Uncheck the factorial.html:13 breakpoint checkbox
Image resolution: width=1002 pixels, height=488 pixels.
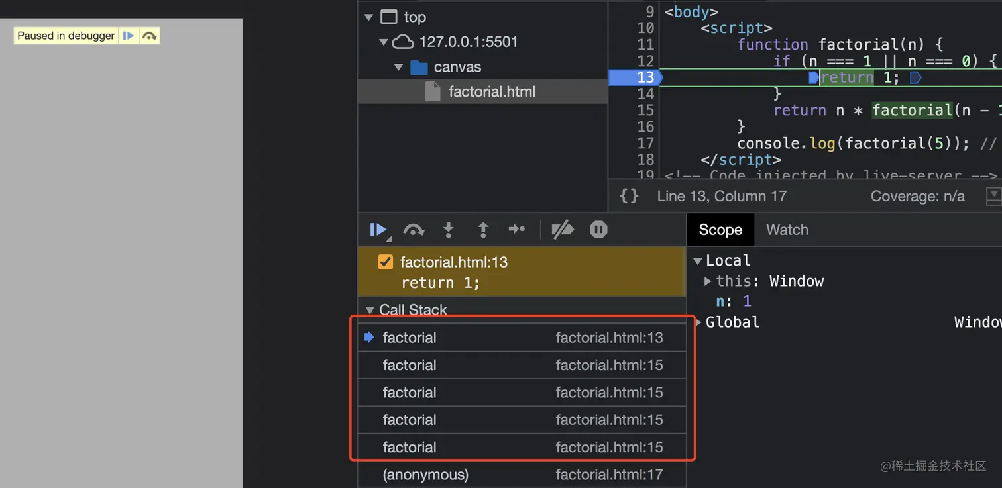coord(385,262)
